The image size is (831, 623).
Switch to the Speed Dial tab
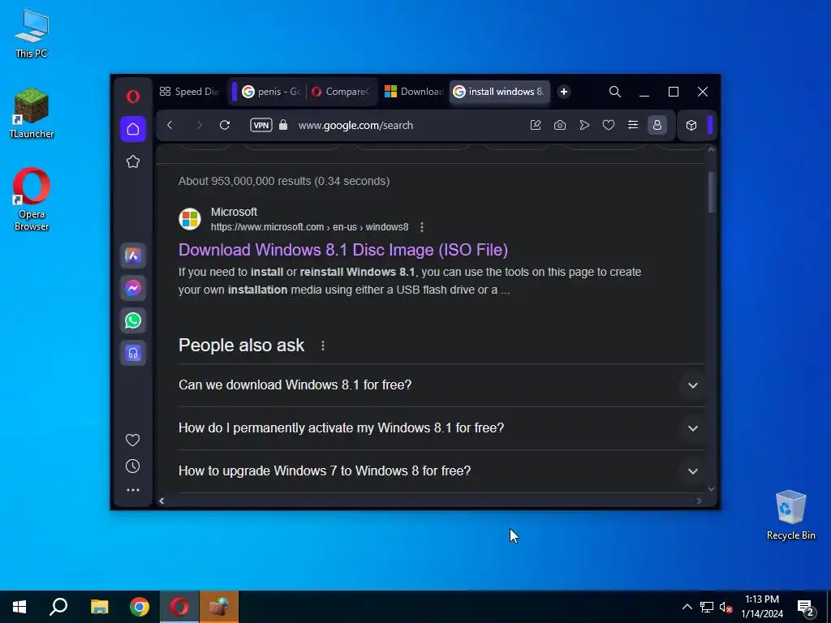(x=189, y=92)
